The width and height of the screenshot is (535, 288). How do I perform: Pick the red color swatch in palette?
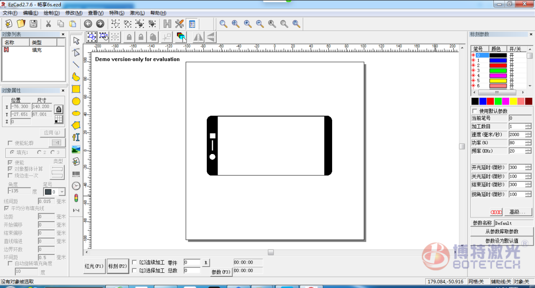[x=490, y=101]
